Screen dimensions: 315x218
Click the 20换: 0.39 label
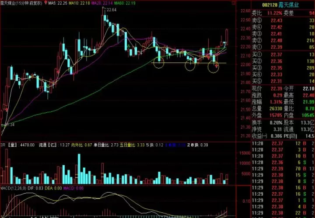198,145
